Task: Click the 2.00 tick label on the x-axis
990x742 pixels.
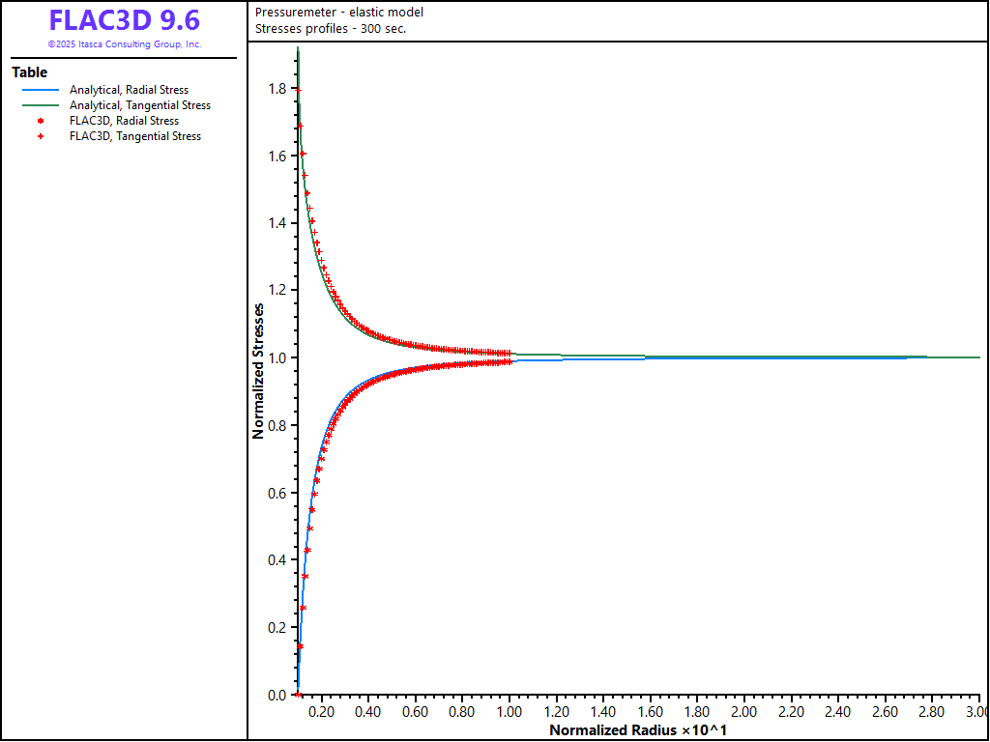Action: click(744, 712)
